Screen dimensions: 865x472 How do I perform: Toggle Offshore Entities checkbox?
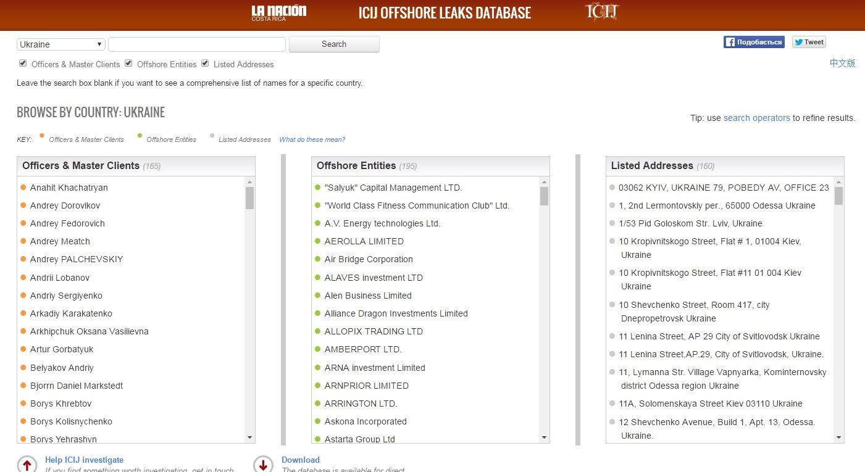[x=128, y=63]
